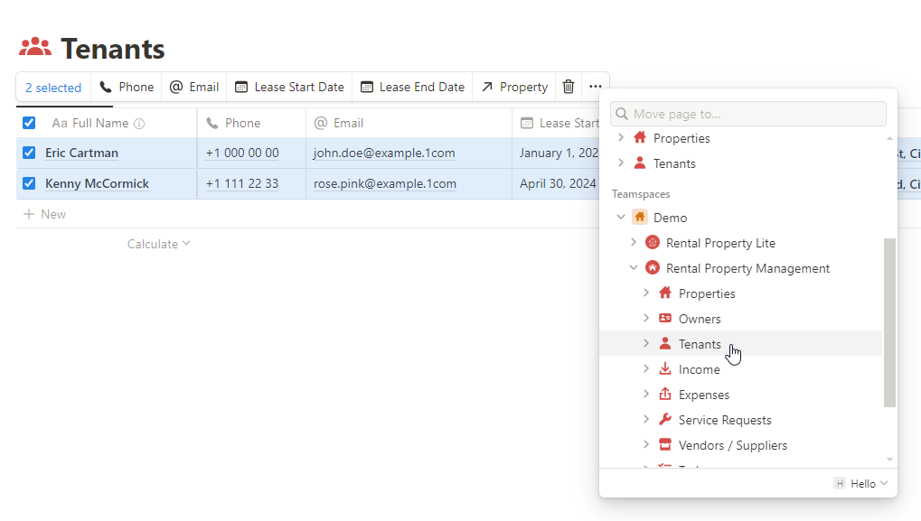
Task: Click the john.doe@example.1com email
Action: (x=384, y=153)
